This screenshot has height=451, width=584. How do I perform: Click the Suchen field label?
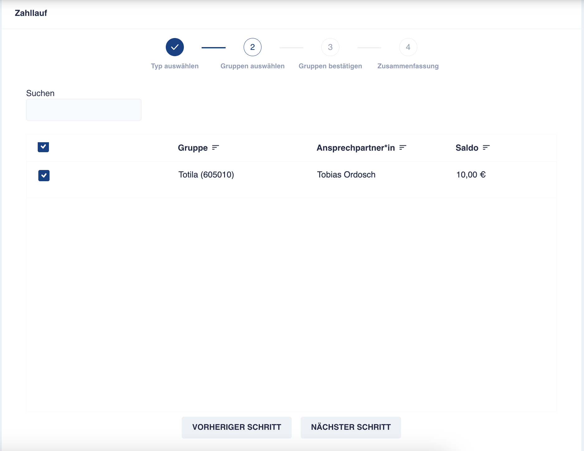40,93
